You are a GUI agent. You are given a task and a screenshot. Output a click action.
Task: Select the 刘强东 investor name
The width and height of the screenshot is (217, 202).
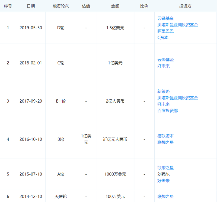(x=164, y=174)
